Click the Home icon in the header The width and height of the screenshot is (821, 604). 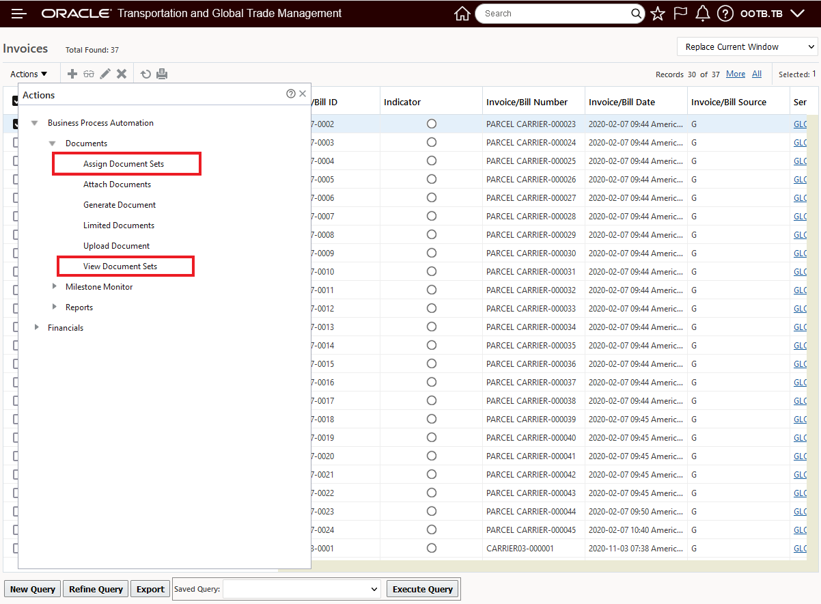[462, 13]
